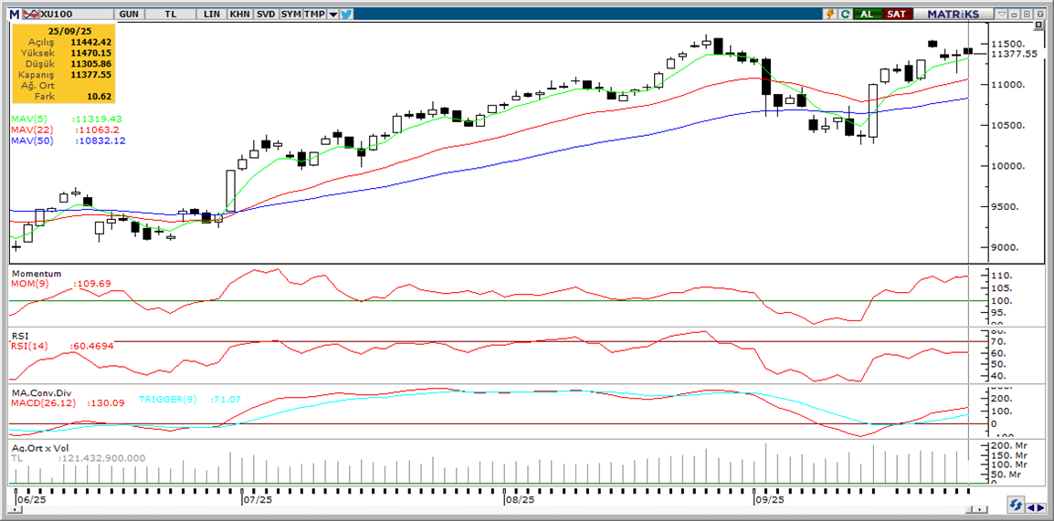This screenshot has width=1054, height=521.
Task: Click the blue sync icon at bottom right
Action: pyautogui.click(x=1016, y=505)
